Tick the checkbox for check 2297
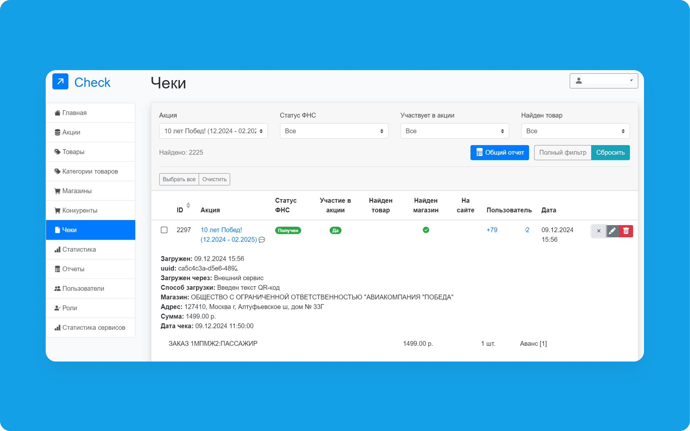The height and width of the screenshot is (431, 690). 164,230
